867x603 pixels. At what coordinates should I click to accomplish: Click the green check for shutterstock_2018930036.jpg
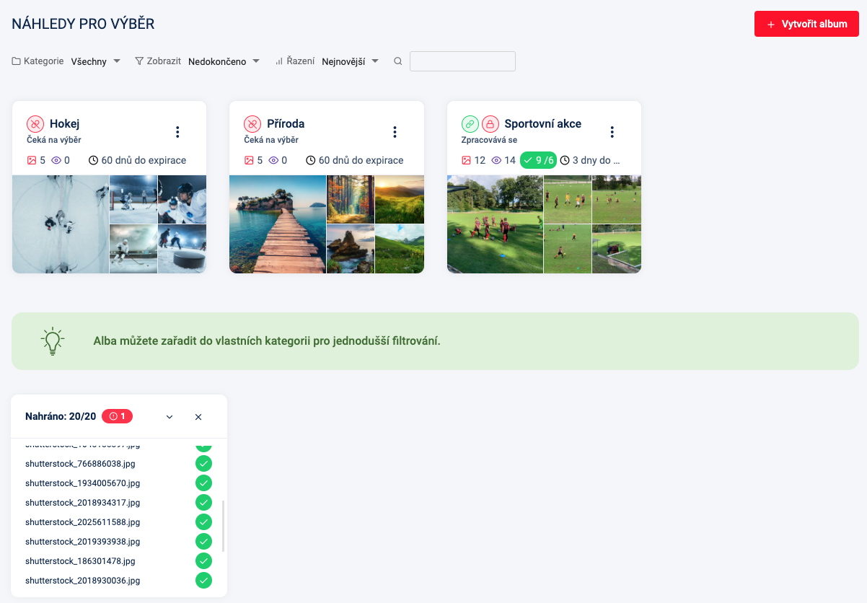[204, 581]
